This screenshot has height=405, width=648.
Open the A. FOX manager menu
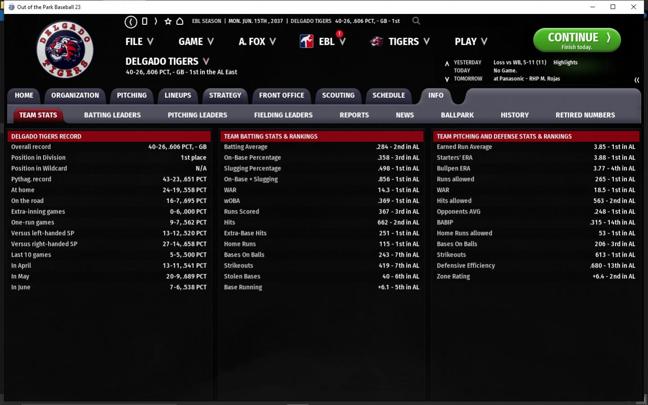257,41
